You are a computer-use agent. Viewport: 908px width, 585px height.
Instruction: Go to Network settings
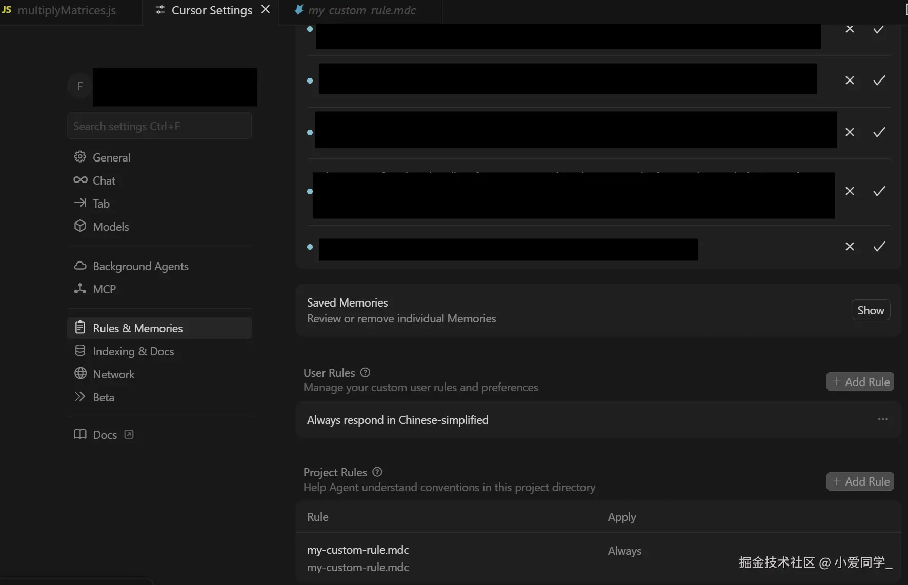click(x=159, y=374)
